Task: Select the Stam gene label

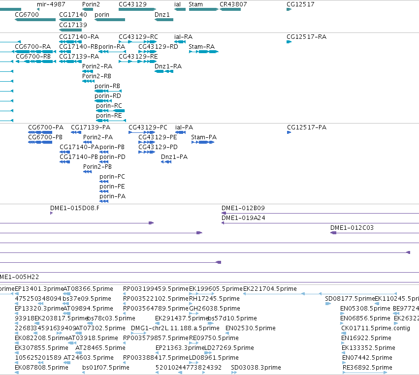Action: (x=195, y=4)
